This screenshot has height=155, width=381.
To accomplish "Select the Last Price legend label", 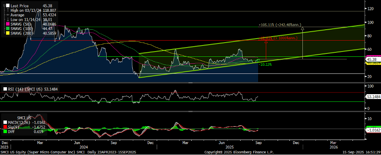I will (20, 6).
